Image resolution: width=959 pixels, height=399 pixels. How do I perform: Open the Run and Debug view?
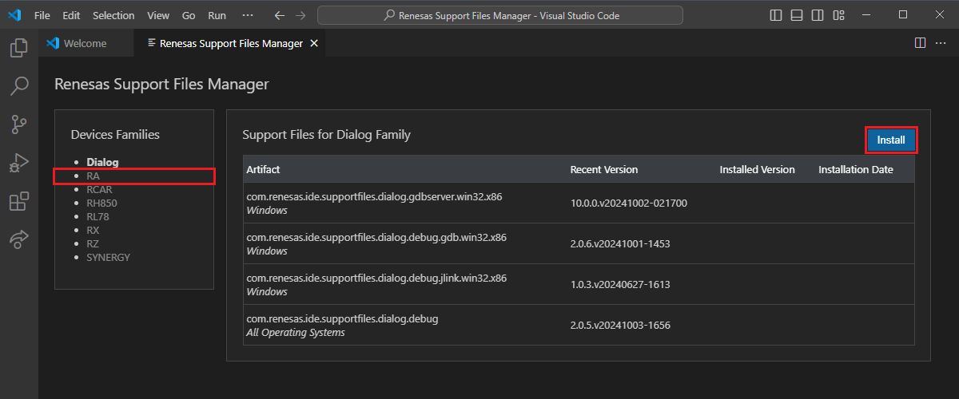pyautogui.click(x=18, y=163)
